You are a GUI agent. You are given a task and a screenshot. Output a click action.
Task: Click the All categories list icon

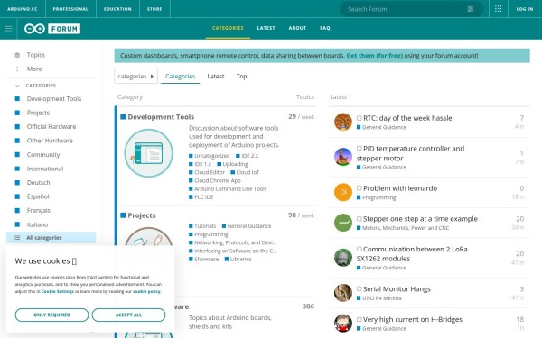(x=17, y=238)
